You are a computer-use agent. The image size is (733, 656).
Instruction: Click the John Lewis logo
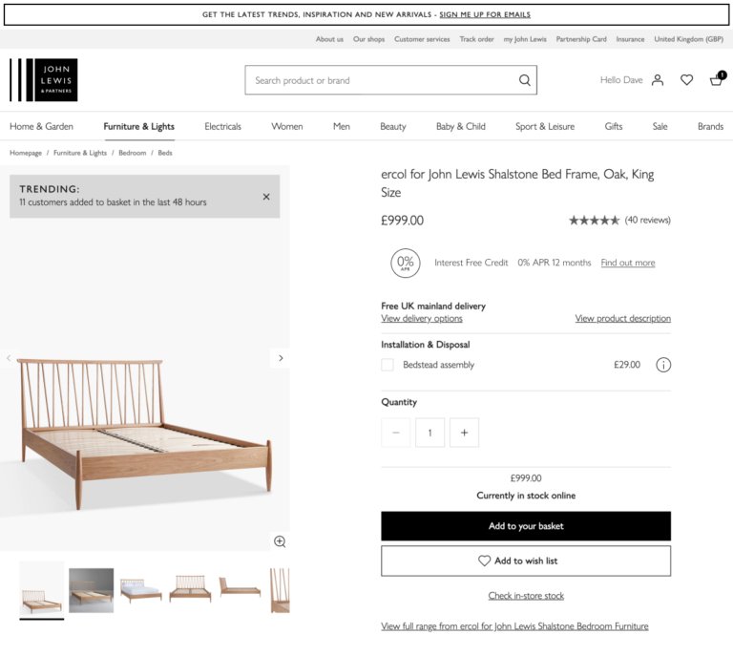click(x=44, y=80)
